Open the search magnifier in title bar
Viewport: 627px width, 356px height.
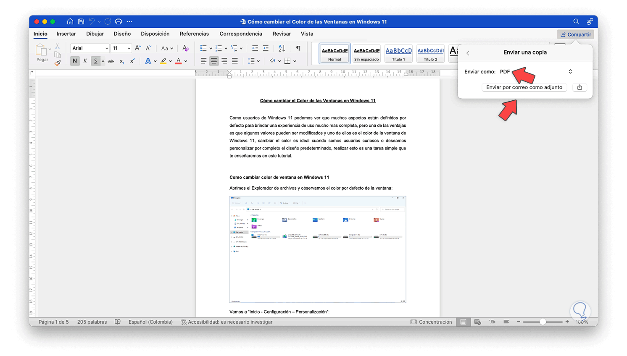pyautogui.click(x=576, y=21)
